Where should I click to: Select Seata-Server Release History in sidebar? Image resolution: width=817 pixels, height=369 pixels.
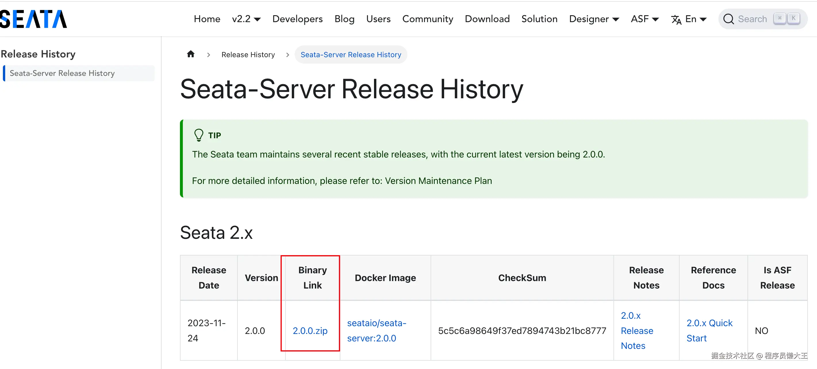click(x=62, y=73)
